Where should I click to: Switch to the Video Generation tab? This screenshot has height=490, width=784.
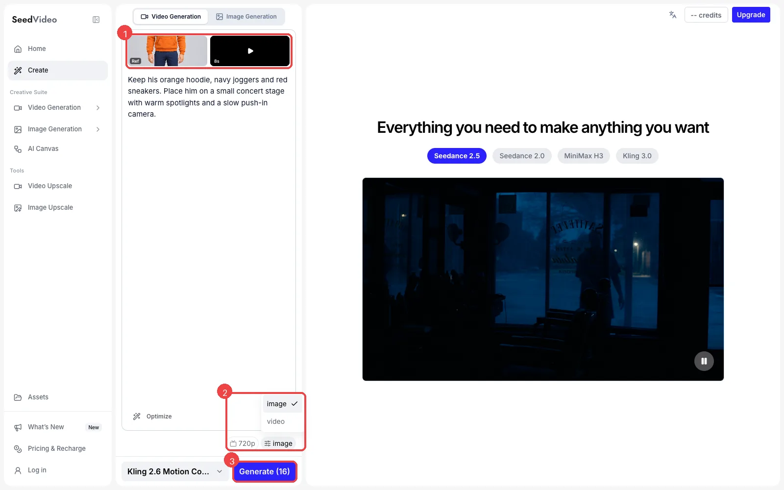pos(171,17)
